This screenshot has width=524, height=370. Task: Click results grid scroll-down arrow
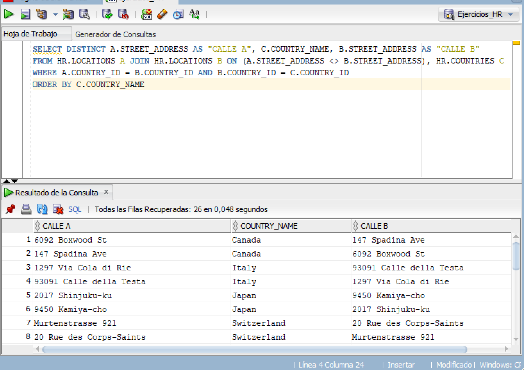pyautogui.click(x=516, y=339)
